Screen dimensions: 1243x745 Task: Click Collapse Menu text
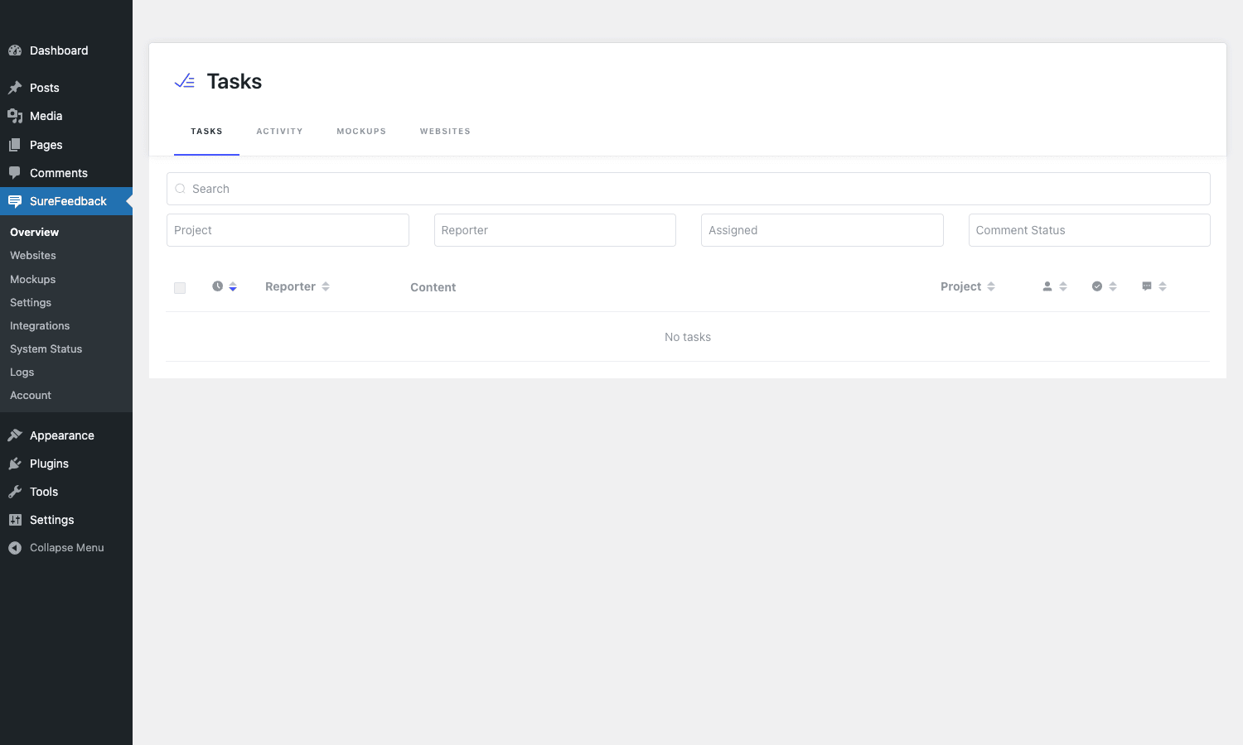[67, 548]
